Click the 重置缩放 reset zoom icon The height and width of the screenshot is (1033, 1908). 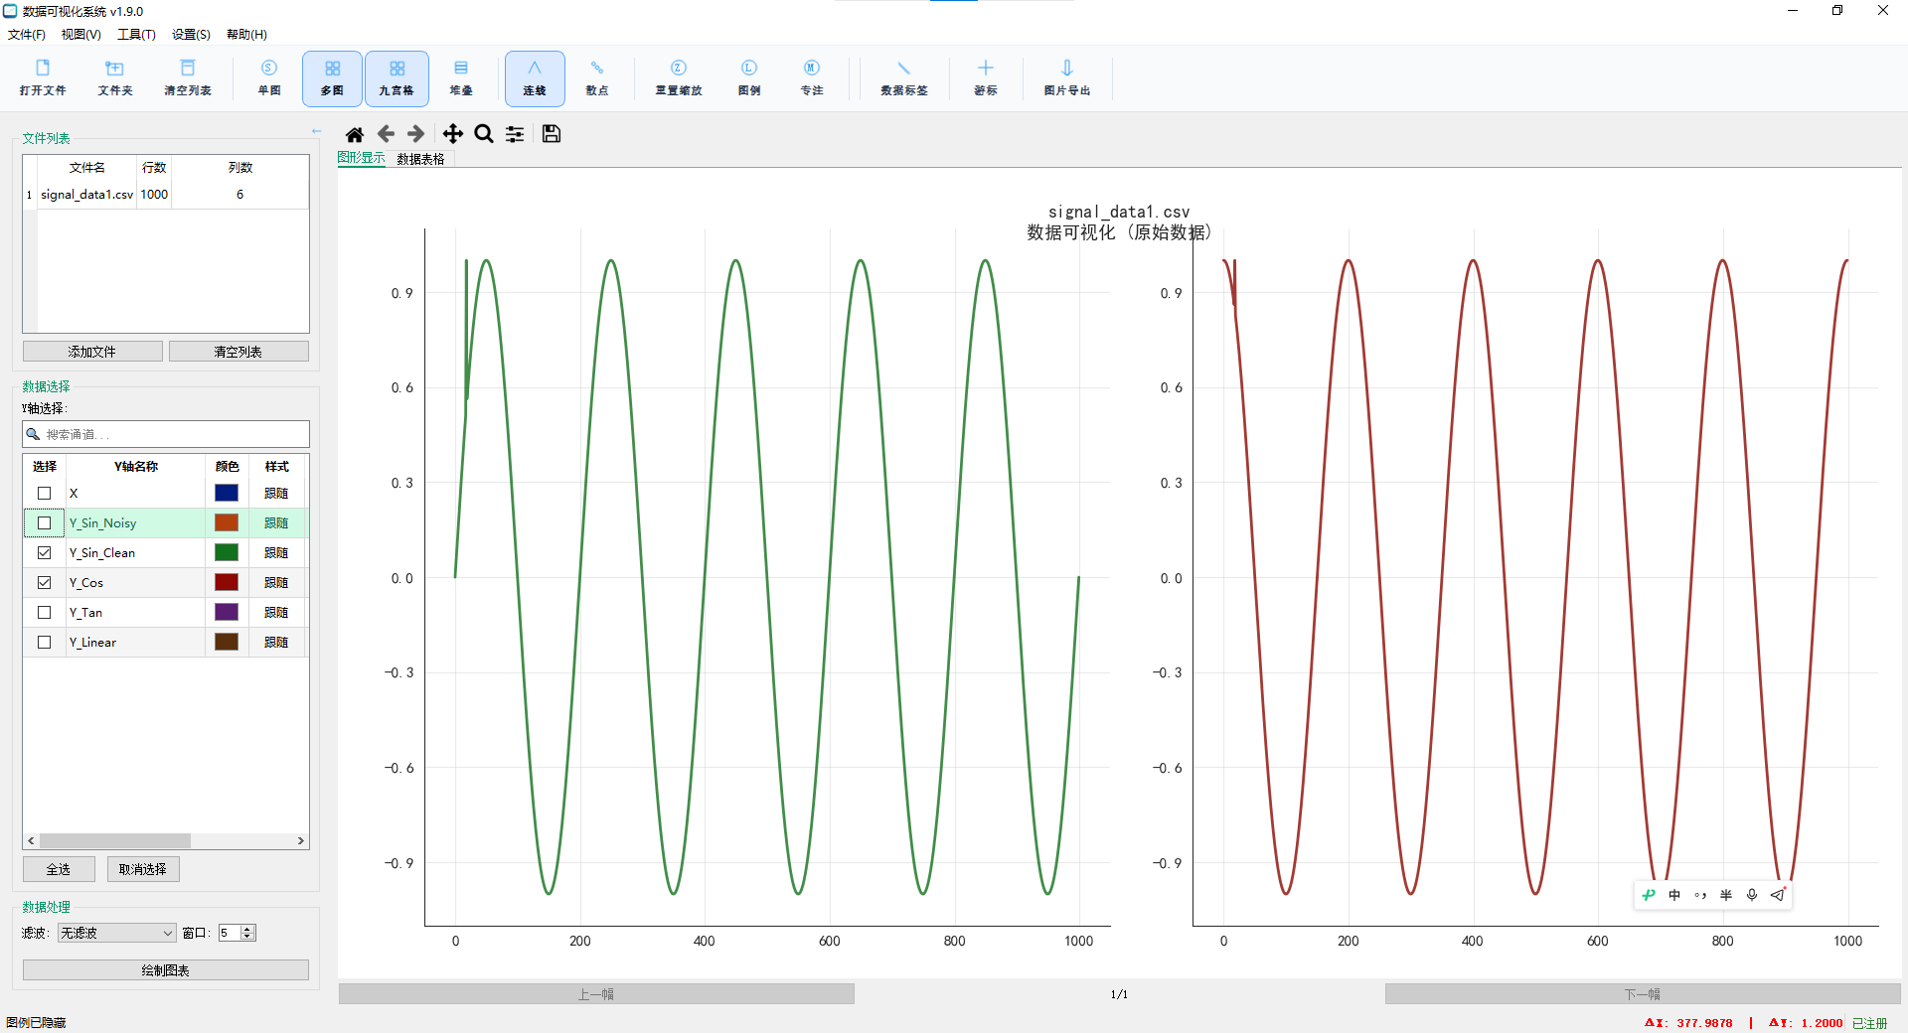(679, 77)
